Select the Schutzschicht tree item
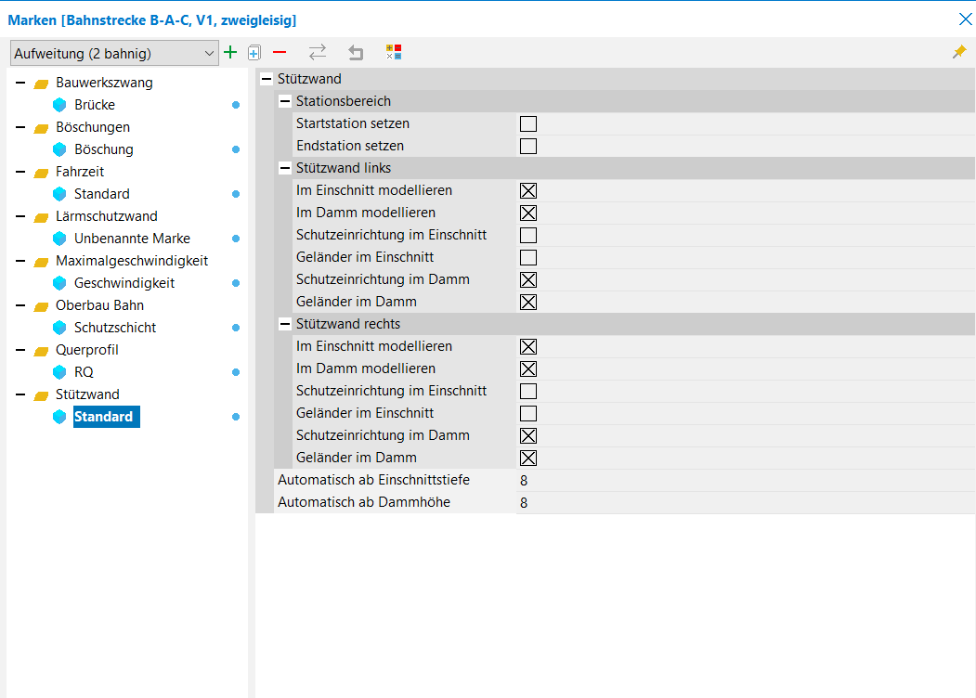Image resolution: width=976 pixels, height=698 pixels. click(115, 328)
